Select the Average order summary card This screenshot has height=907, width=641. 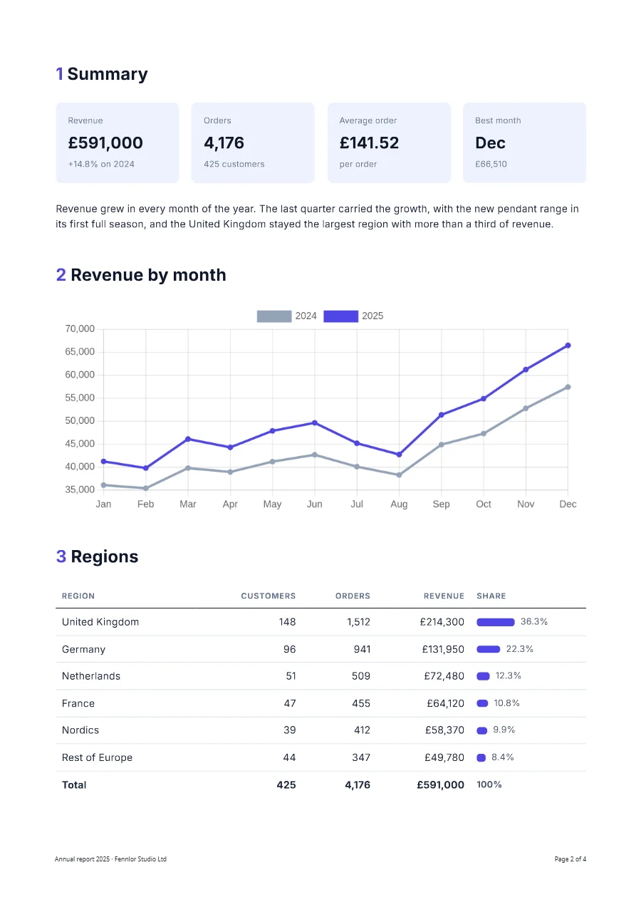point(389,142)
